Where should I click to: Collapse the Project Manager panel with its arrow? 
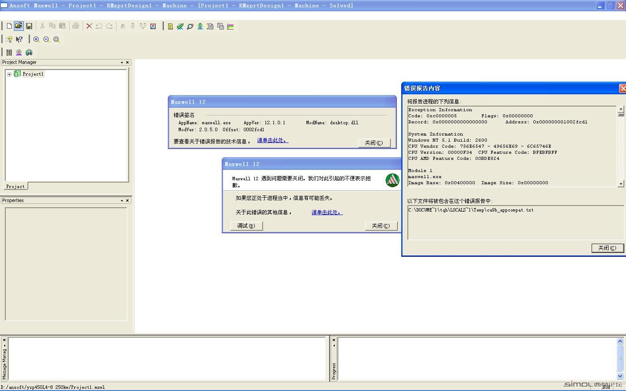pyautogui.click(x=122, y=62)
